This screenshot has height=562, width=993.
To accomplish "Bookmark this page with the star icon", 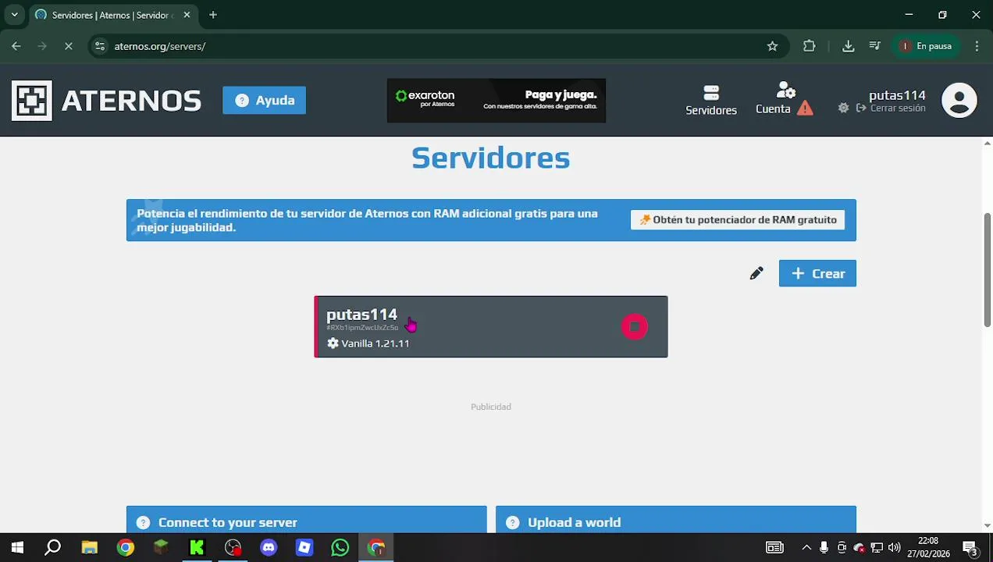I will [772, 46].
